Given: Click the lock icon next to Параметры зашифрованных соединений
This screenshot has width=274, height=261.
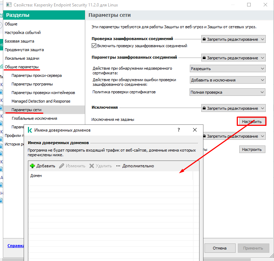Looking at the screenshot, I should (204, 58).
